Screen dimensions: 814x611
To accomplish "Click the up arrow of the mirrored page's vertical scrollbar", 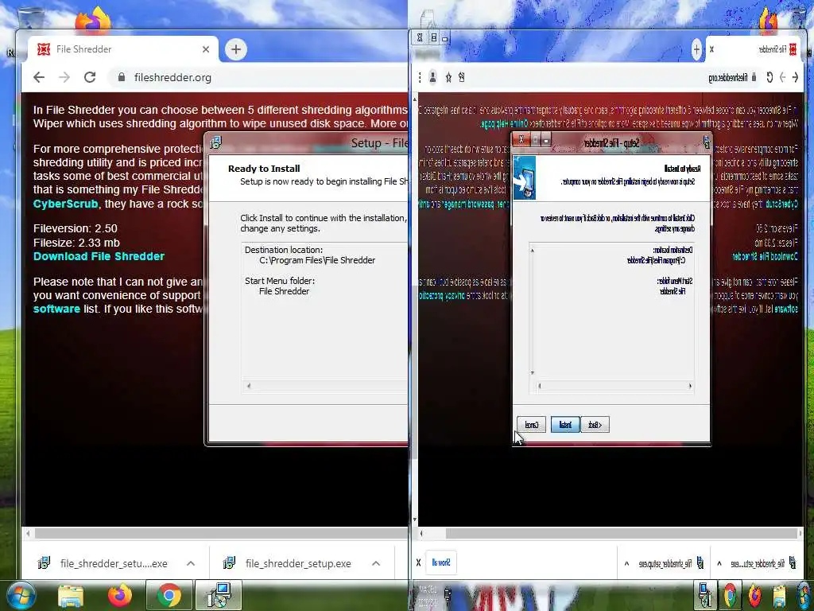I will tap(414, 98).
